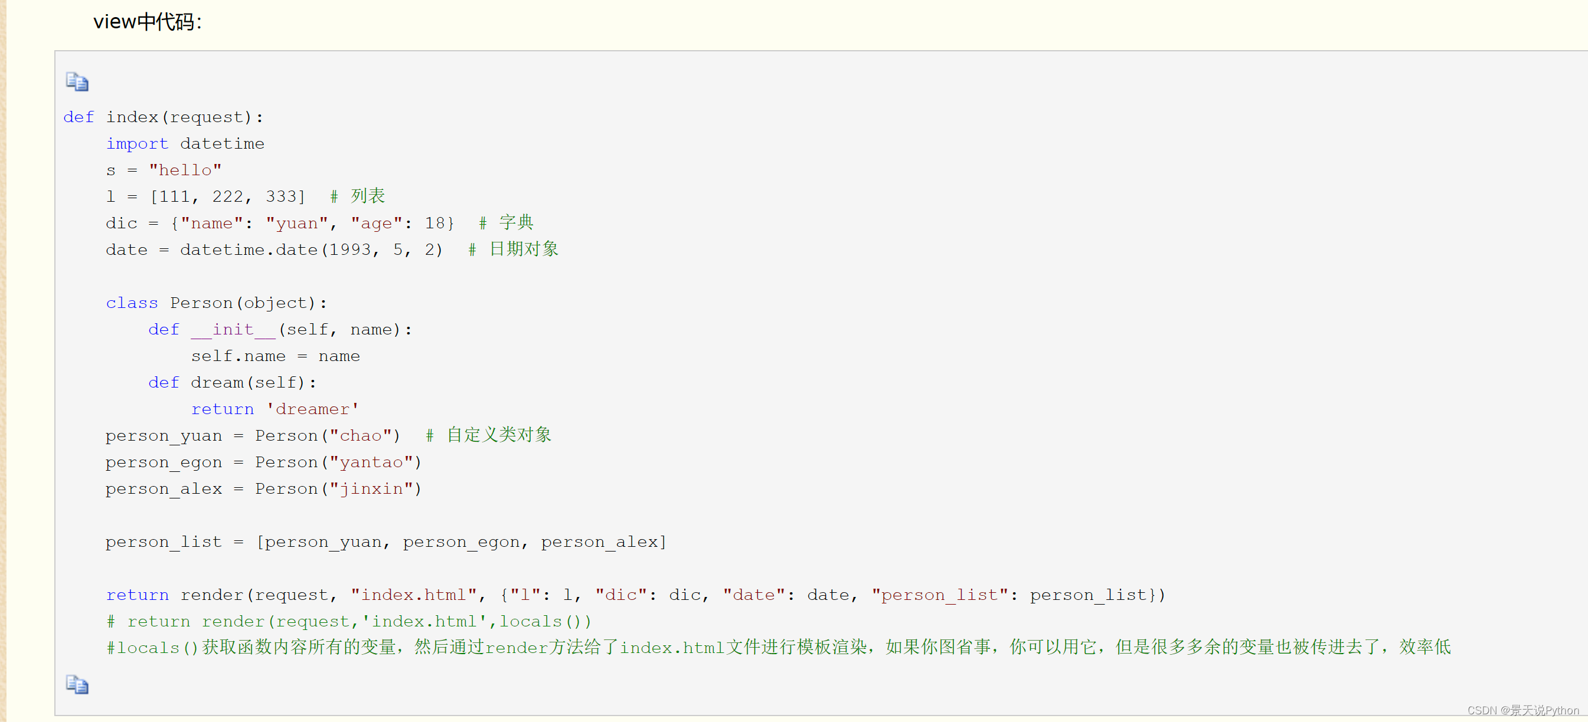Click the Person("jinxin") call

tap(338, 488)
